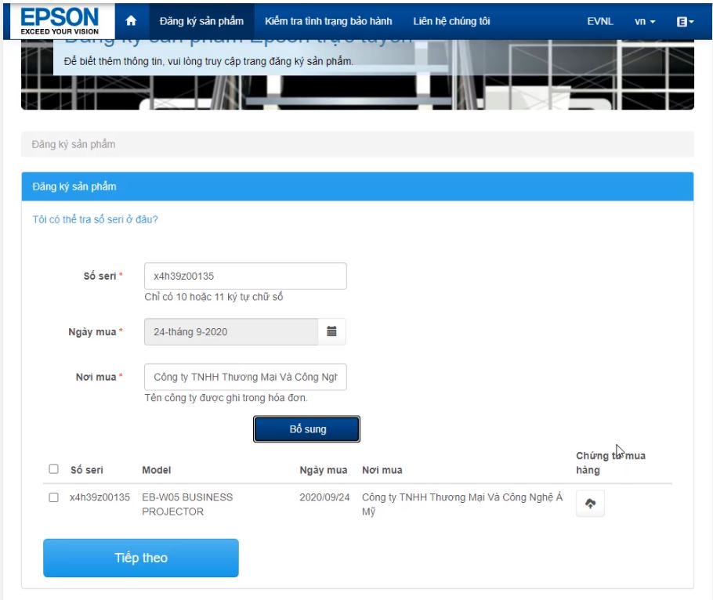713x600 pixels.
Task: Upload purchase proof via cloud icon
Action: tap(590, 503)
